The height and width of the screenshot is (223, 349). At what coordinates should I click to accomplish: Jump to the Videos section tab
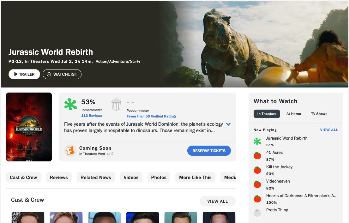point(131,178)
